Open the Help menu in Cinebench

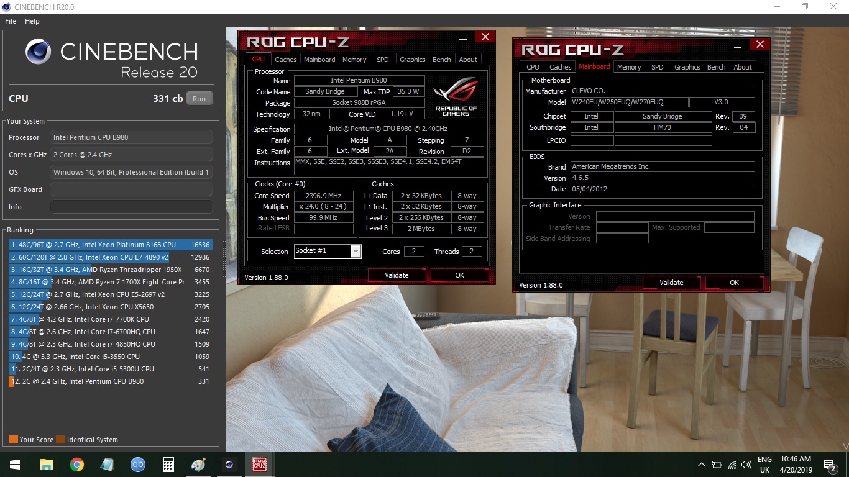coord(32,21)
